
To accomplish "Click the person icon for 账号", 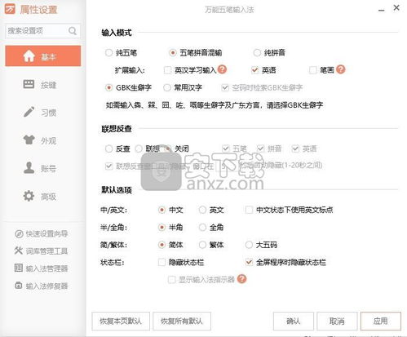I will point(29,167).
